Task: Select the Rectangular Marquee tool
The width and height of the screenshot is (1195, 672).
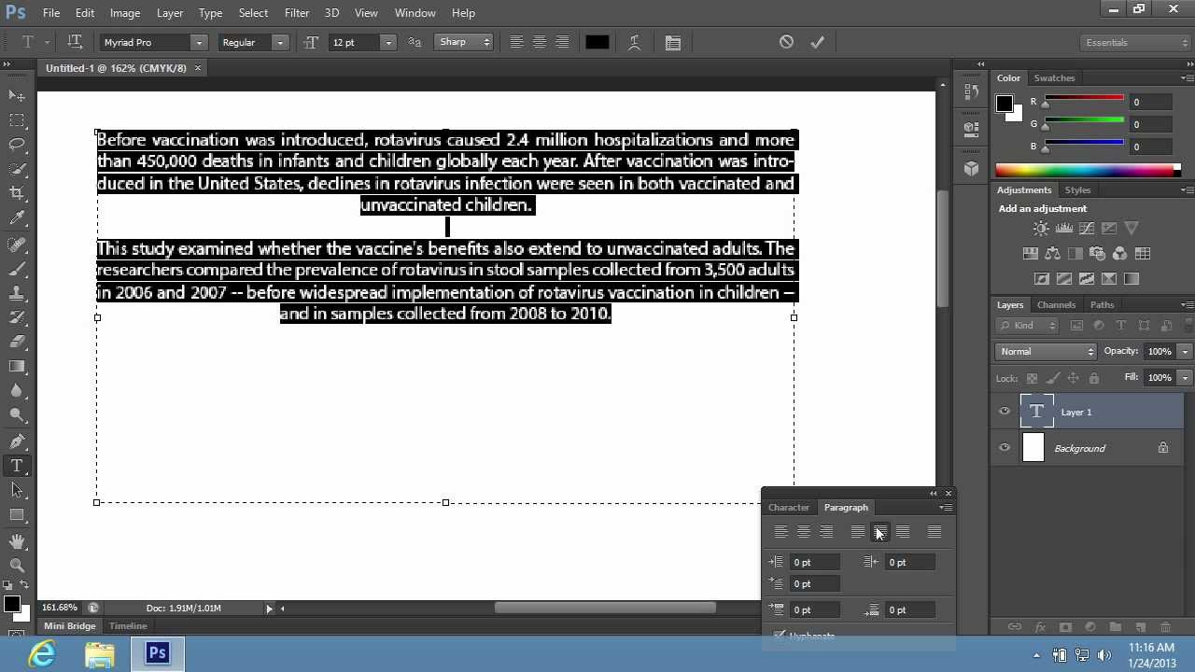Action: tap(17, 120)
